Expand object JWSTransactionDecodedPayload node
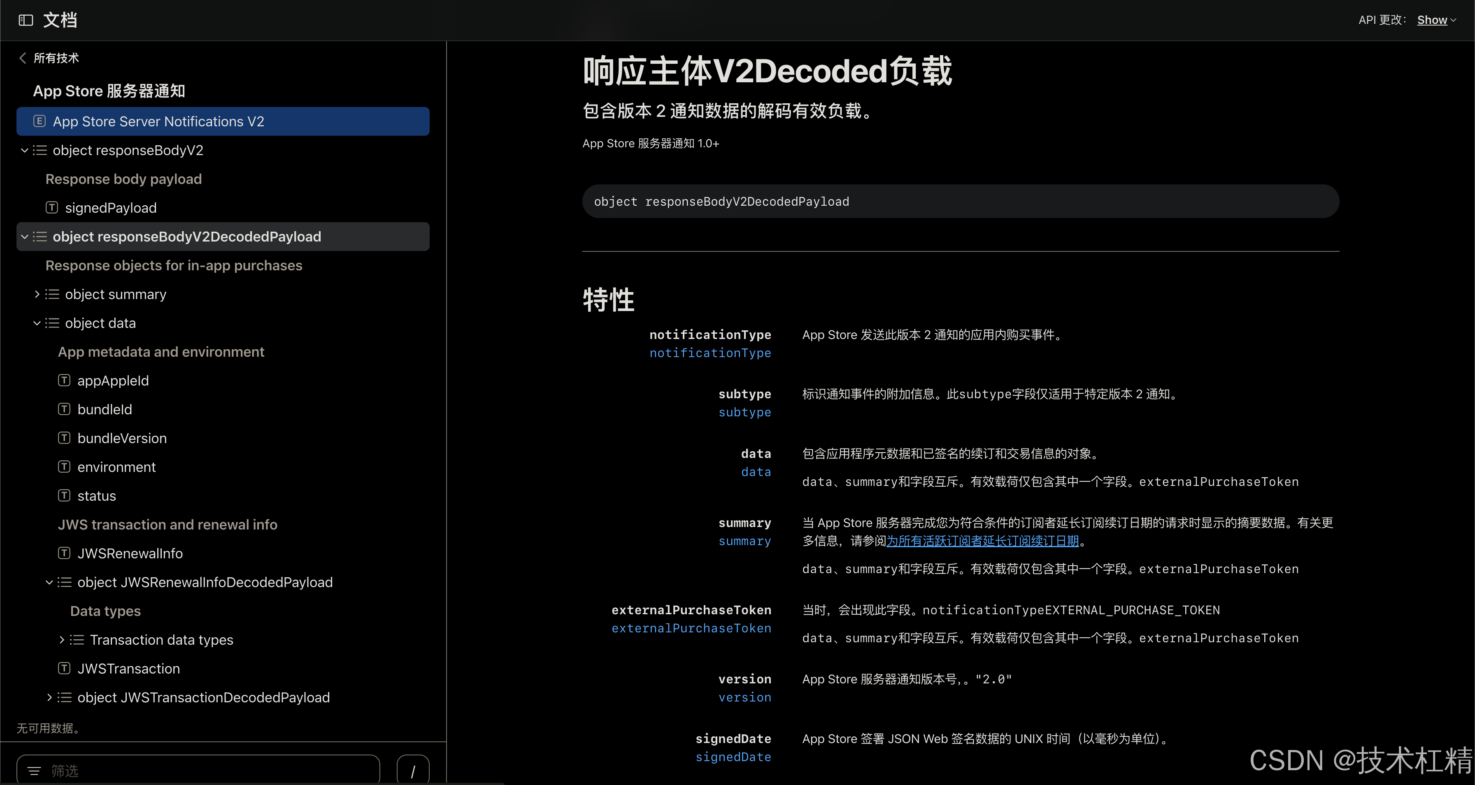Screen dimensions: 1475x785 (x=49, y=697)
